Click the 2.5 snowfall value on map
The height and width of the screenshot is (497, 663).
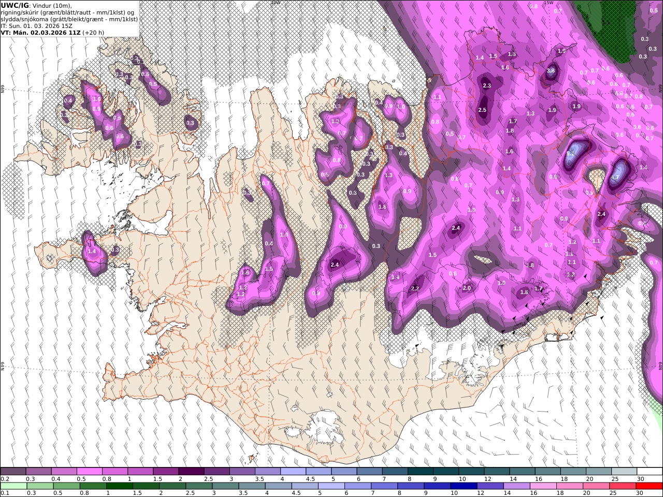coord(482,110)
